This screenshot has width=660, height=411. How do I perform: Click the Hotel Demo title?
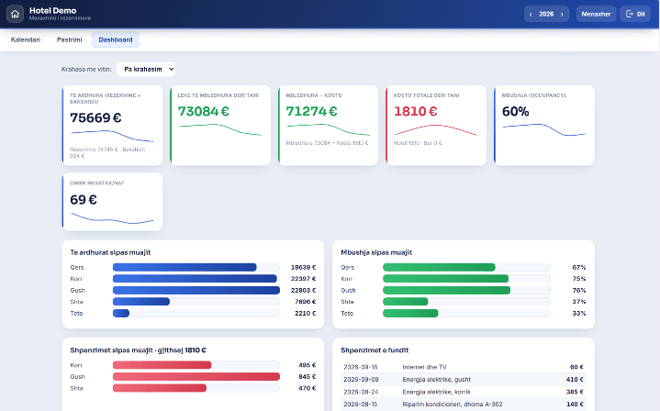(52, 10)
